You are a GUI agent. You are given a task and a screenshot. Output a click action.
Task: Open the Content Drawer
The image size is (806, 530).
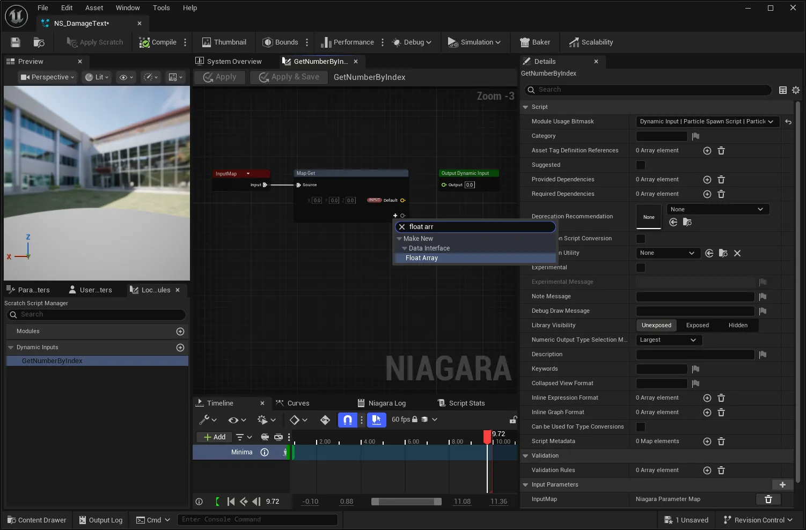pyautogui.click(x=36, y=520)
